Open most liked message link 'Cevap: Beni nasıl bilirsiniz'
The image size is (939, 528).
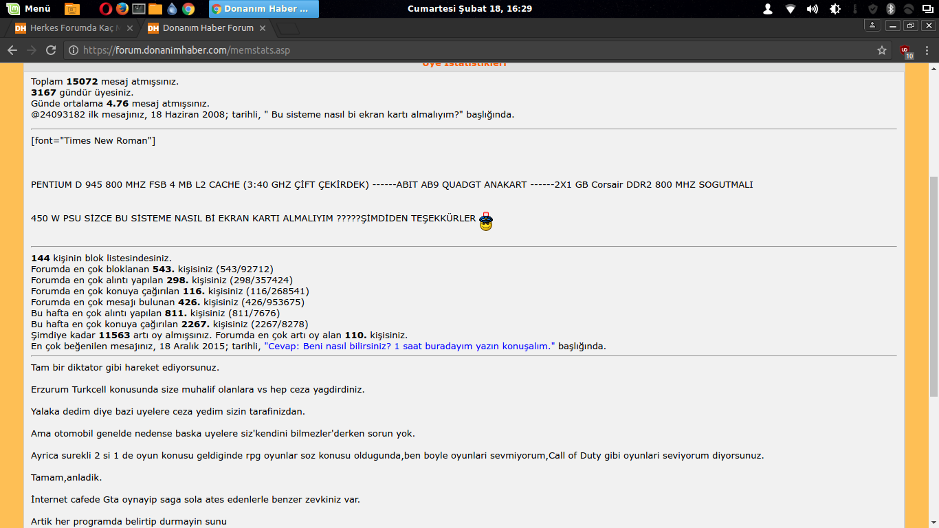(x=410, y=346)
